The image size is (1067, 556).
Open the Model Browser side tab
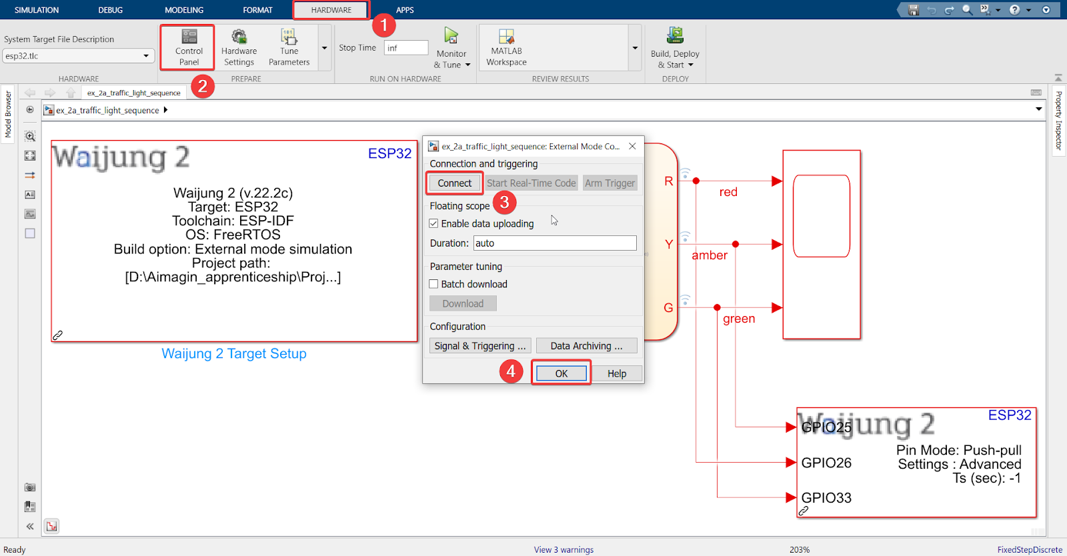click(8, 115)
